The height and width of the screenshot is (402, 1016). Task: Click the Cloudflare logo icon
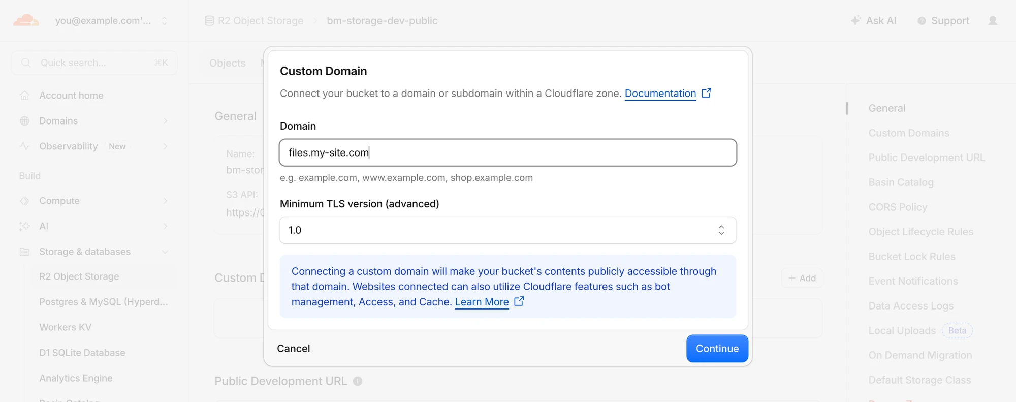point(26,21)
